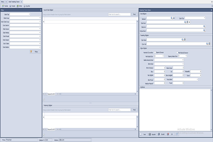Click the search icon in Barkod field
The width and height of the screenshot is (213, 142).
[171, 17]
